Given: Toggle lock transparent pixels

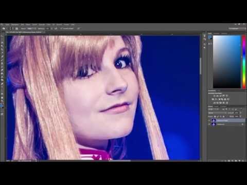Looking at the screenshot, I should click(x=215, y=117).
